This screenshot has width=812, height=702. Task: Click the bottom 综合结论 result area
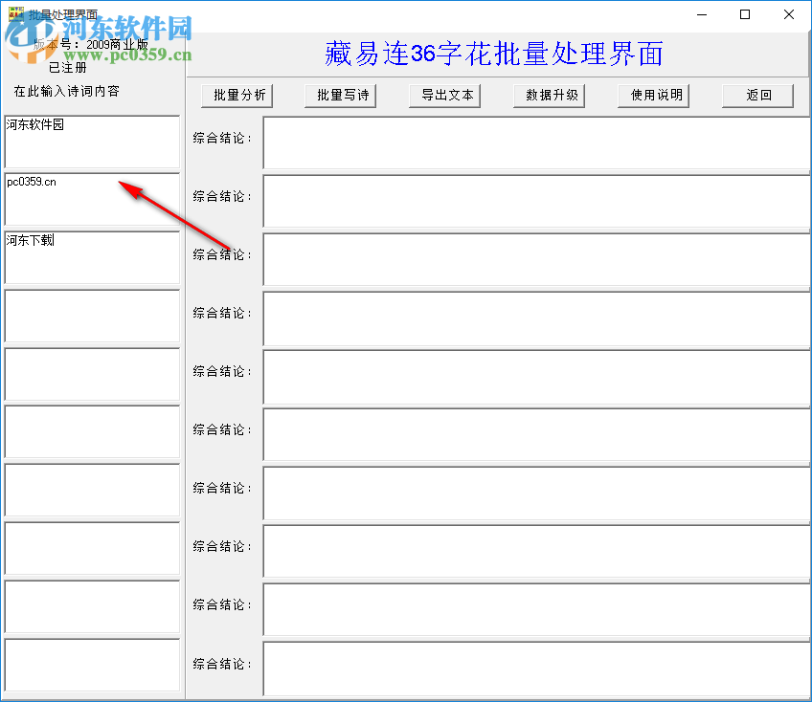coord(536,668)
